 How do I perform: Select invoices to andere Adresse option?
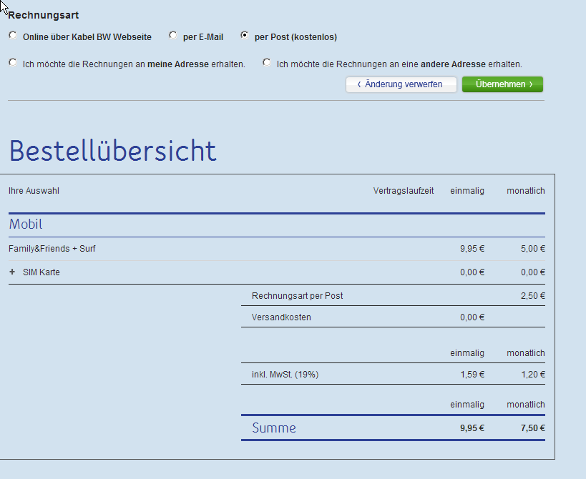click(x=267, y=63)
